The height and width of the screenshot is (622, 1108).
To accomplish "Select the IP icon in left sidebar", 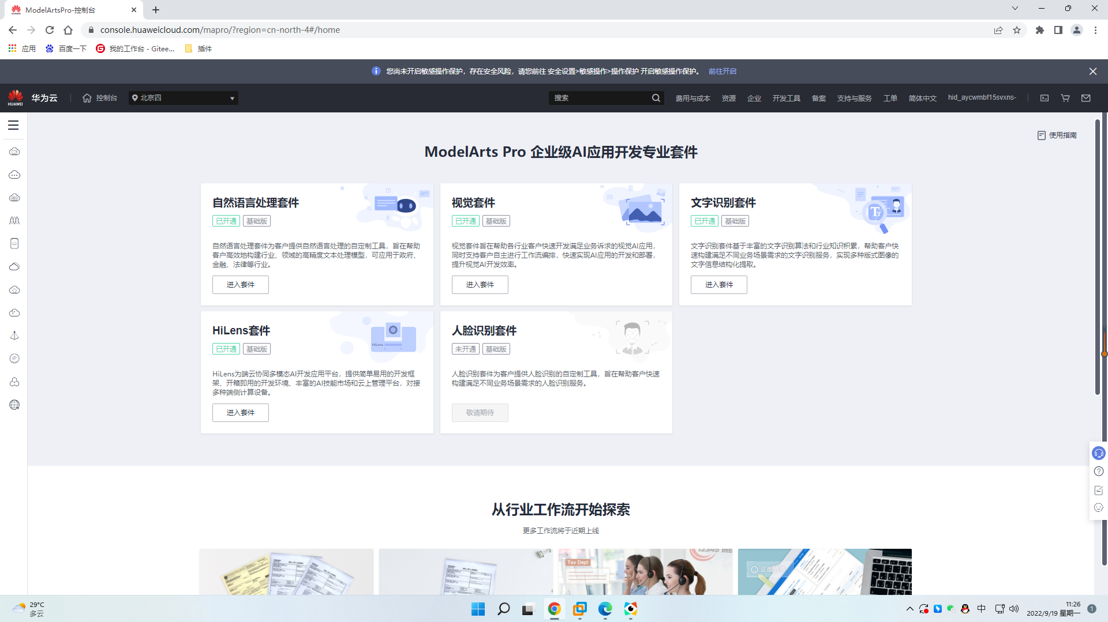I will [x=14, y=359].
